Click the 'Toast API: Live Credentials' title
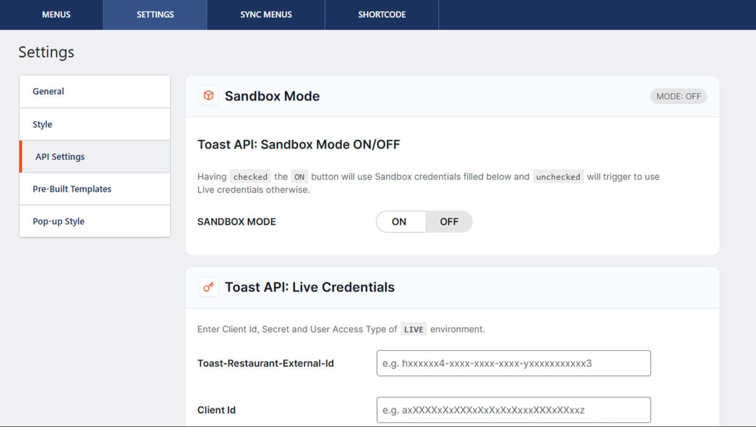 click(x=309, y=287)
